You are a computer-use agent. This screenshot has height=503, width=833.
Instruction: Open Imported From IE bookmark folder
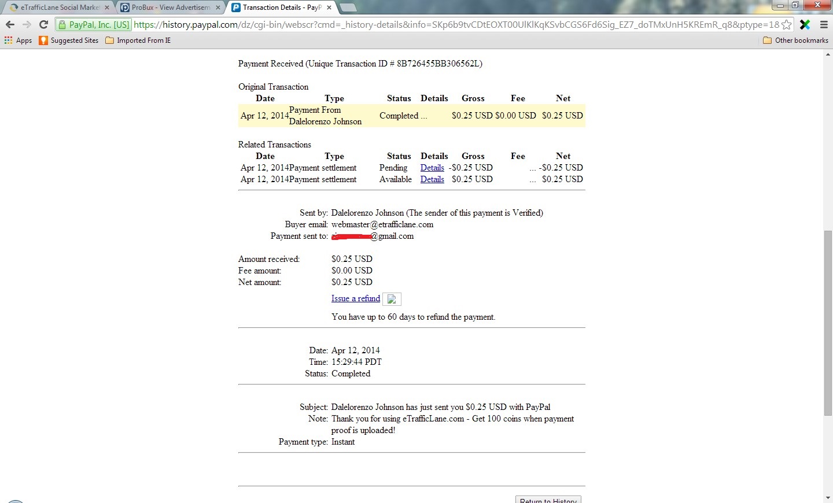(138, 40)
